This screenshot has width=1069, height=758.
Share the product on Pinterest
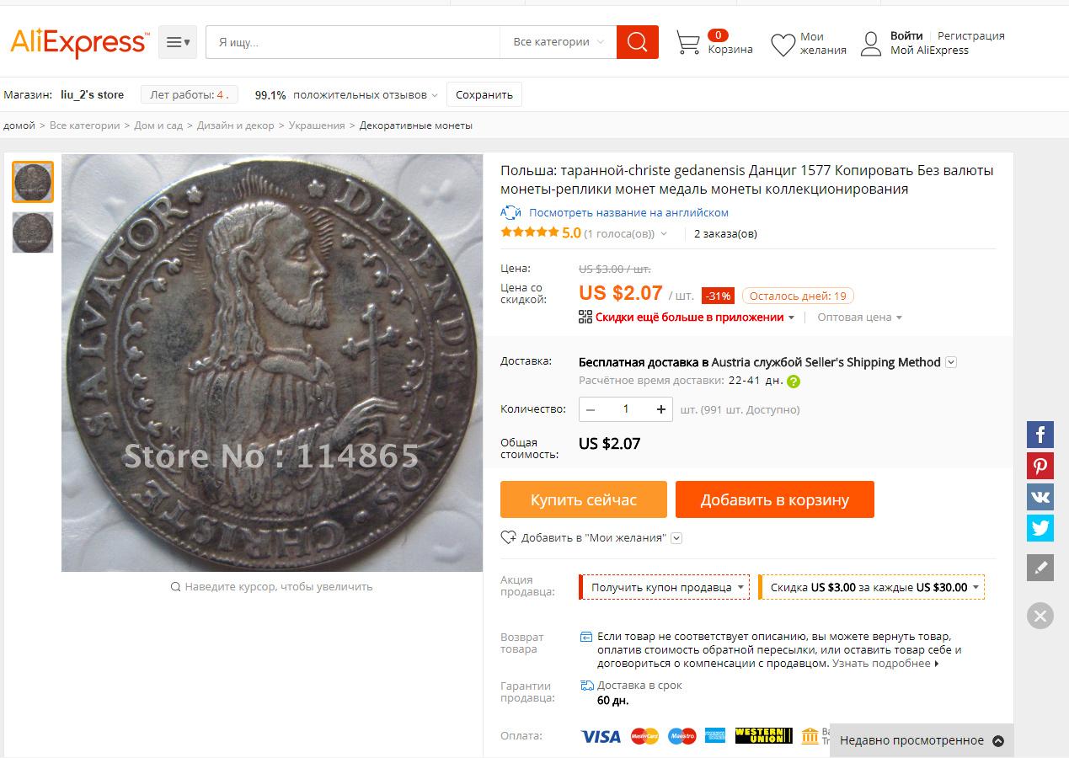[1040, 466]
